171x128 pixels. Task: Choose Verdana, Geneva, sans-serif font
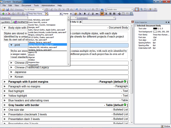click(48, 50)
